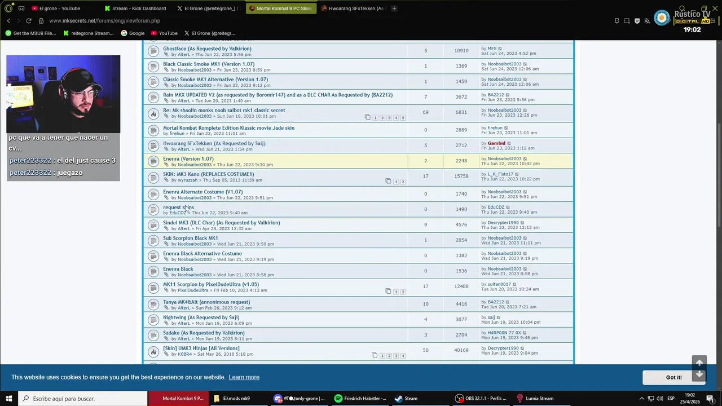Click the topic icon beside Enenra (Version 1.07)
The image size is (722, 406).
tap(153, 161)
